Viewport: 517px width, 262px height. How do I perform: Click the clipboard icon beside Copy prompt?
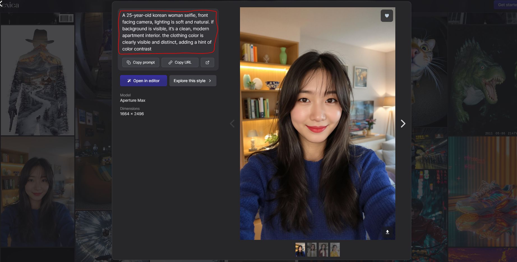coord(128,62)
